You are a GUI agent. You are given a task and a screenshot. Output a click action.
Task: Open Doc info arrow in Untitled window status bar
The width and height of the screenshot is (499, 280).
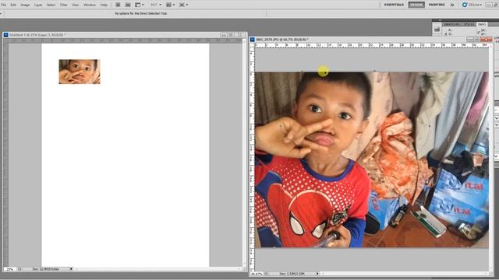tap(71, 269)
